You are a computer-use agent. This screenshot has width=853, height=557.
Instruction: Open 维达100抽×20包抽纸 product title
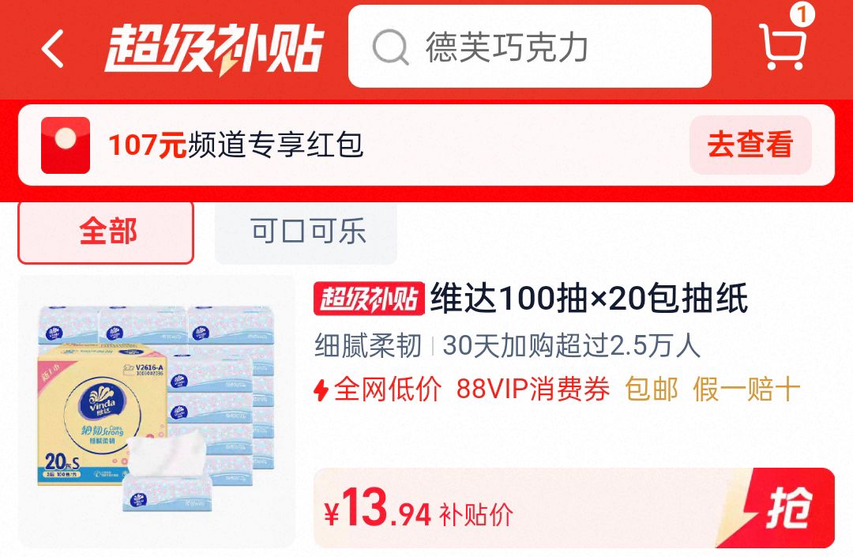[x=589, y=298]
